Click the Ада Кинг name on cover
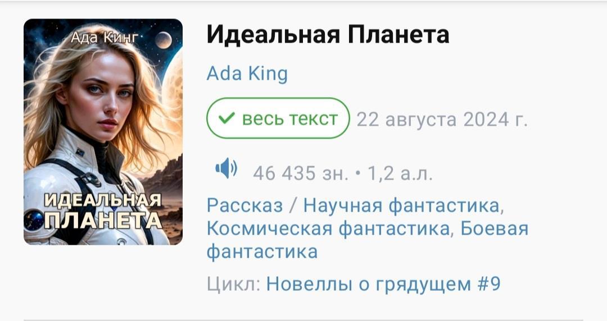 click(105, 38)
